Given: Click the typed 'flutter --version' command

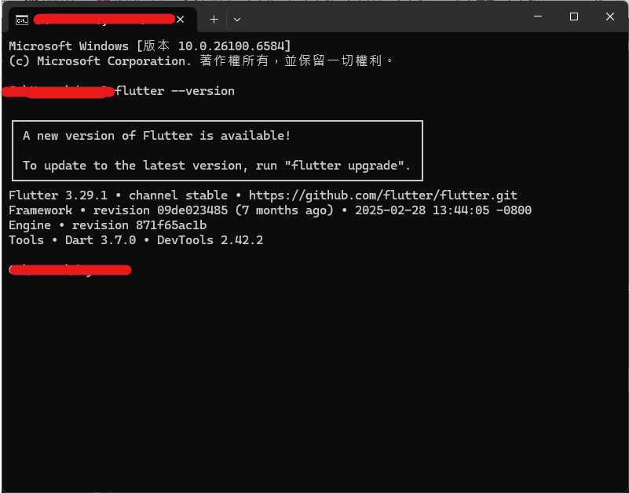Looking at the screenshot, I should click(175, 91).
